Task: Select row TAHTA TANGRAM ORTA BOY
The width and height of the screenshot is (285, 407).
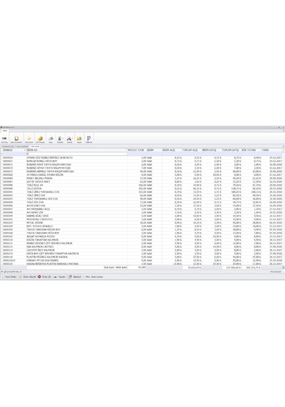Action: (142, 233)
